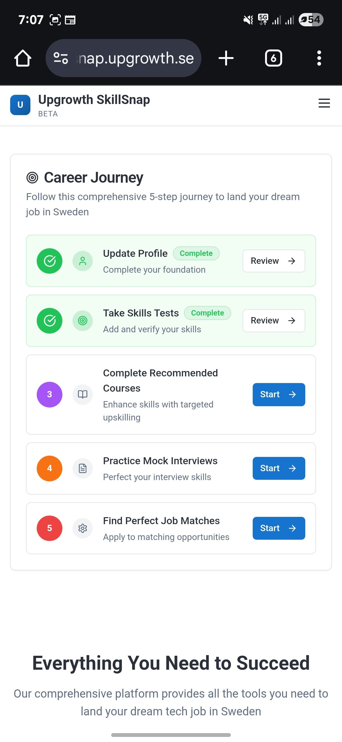The height and width of the screenshot is (742, 342).
Task: Click Review button for Take Skills Tests
Action: coord(274,321)
